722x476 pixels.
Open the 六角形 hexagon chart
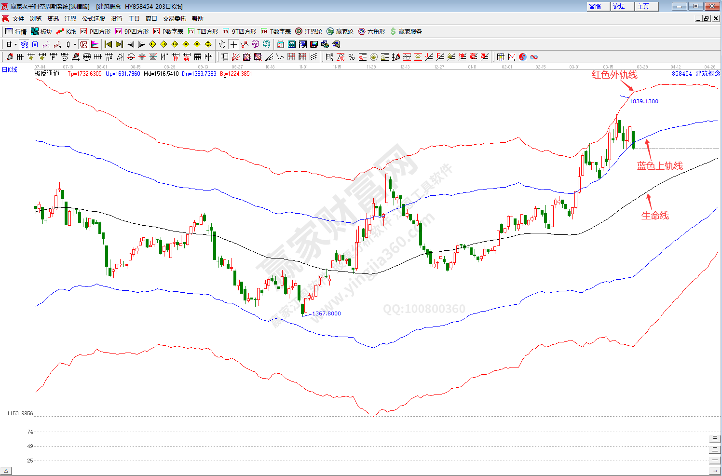click(x=371, y=31)
